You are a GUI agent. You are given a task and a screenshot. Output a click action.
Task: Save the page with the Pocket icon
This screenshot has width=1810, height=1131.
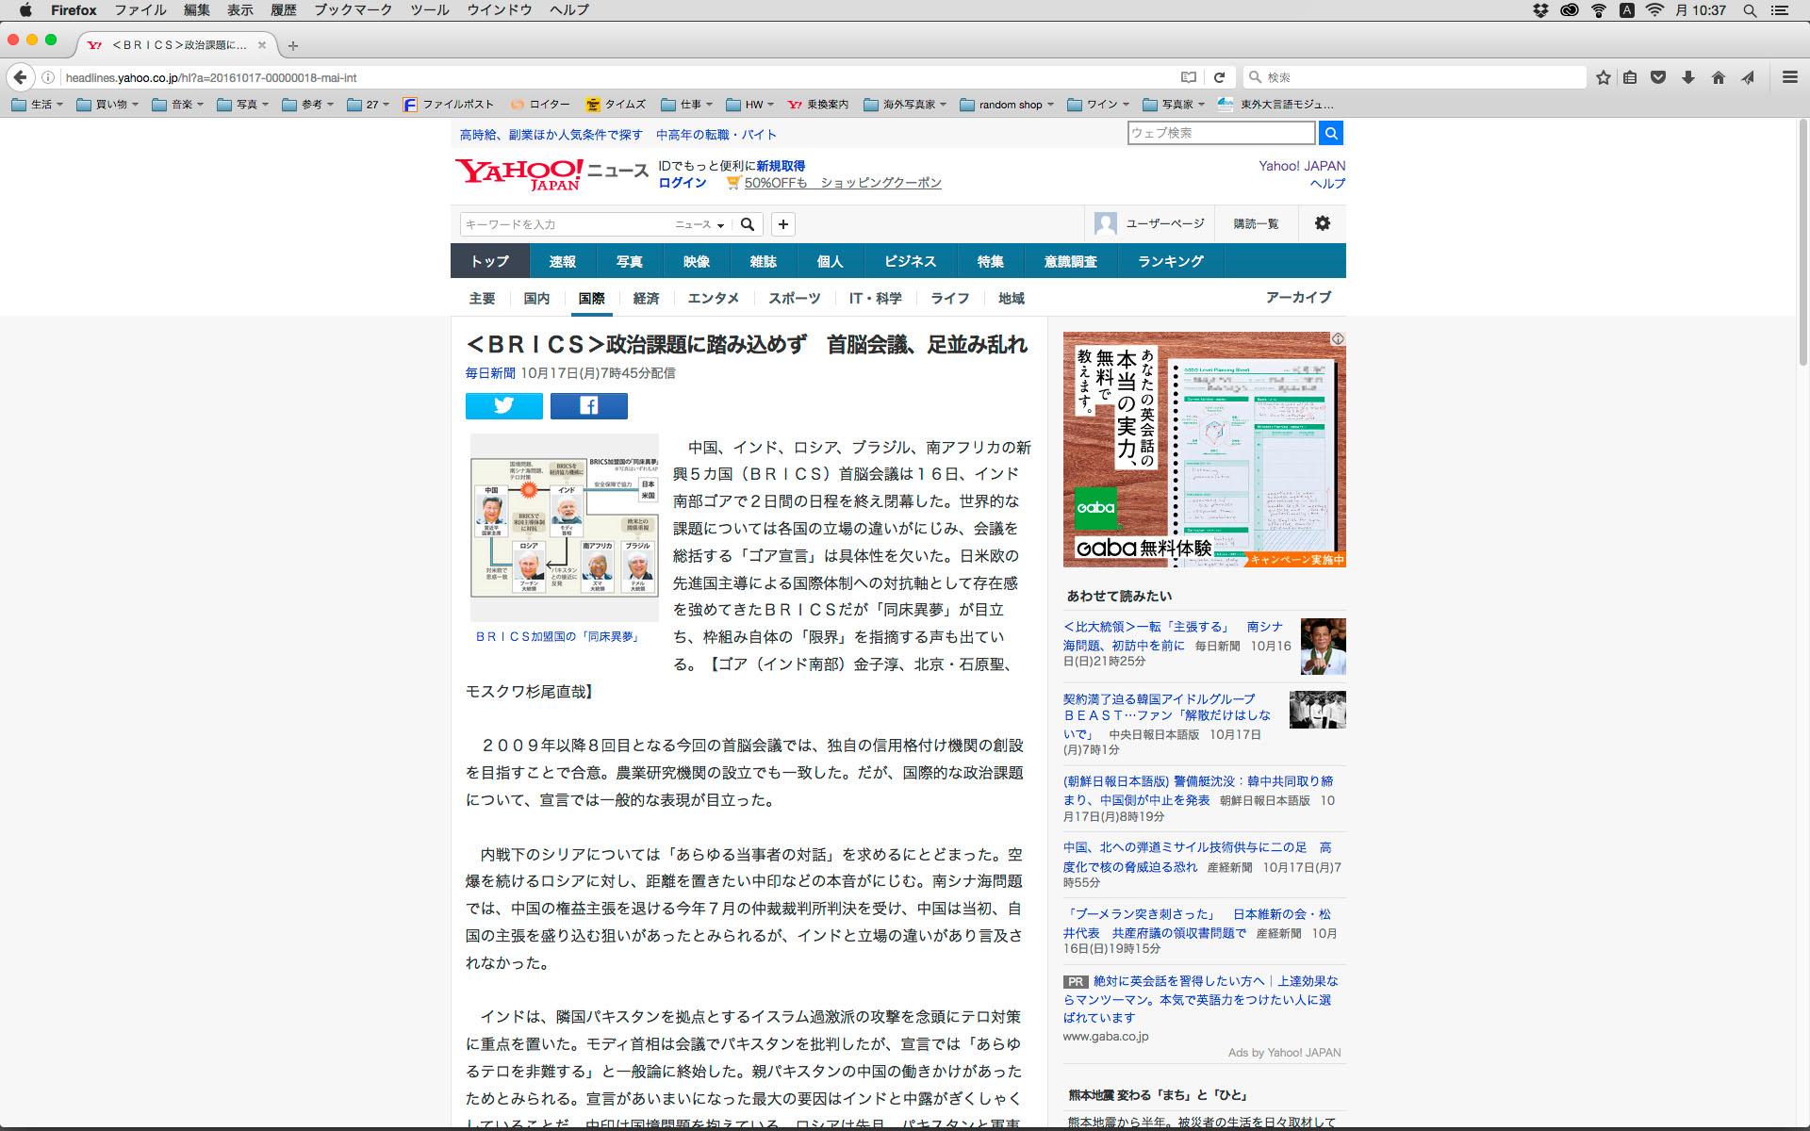click(1658, 77)
